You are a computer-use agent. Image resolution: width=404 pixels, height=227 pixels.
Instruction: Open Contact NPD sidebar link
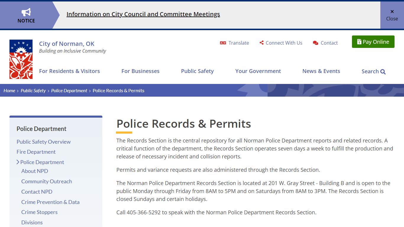coord(37,192)
